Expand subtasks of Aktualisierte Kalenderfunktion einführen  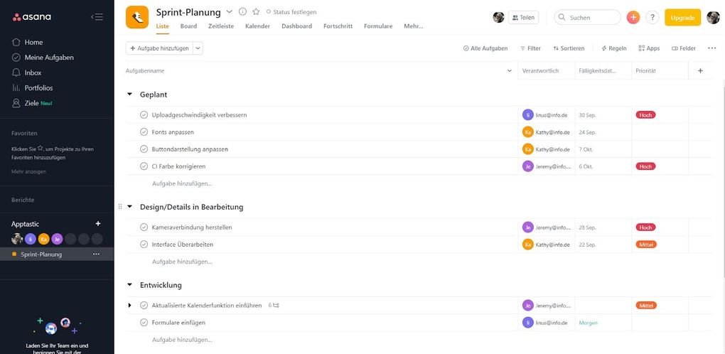[130, 305]
